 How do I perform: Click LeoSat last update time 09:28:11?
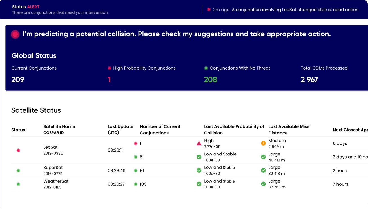point(115,150)
